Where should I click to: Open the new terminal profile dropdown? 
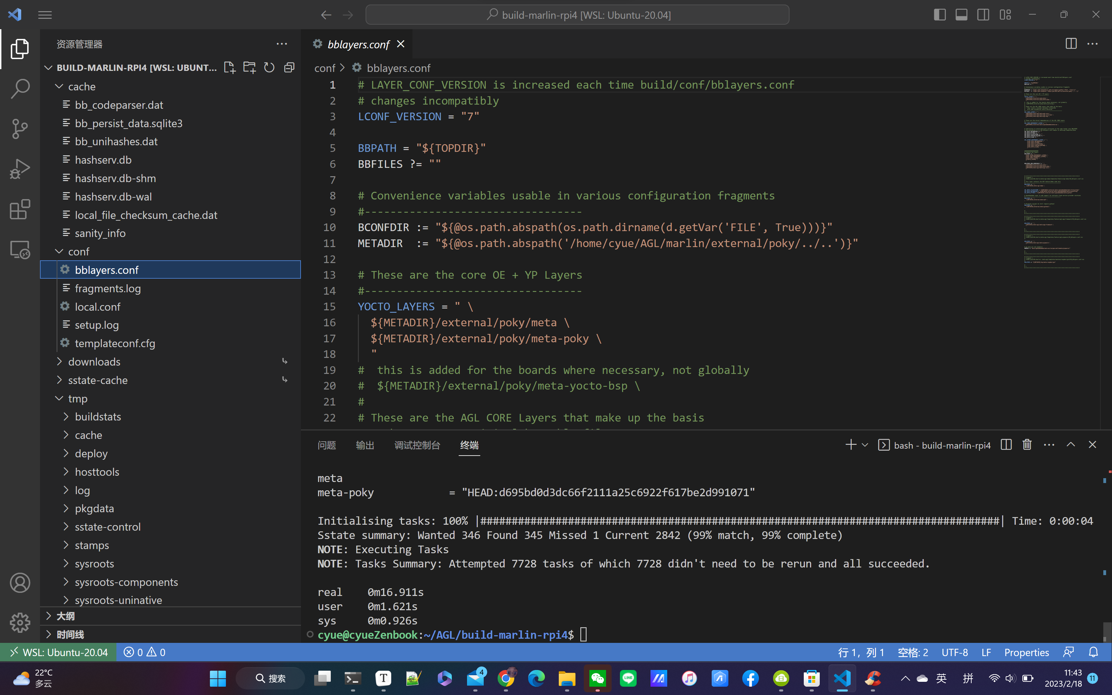point(865,444)
